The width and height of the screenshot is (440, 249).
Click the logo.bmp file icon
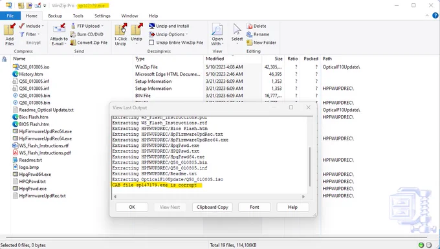coord(16,167)
